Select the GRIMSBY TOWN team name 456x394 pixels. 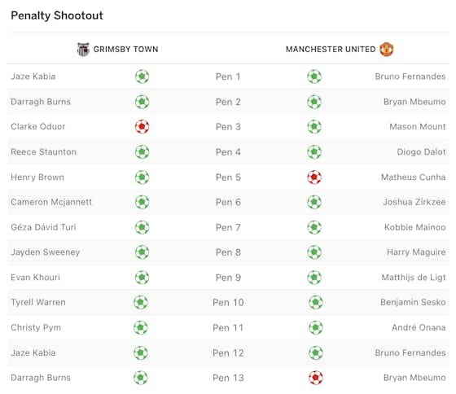click(x=125, y=49)
